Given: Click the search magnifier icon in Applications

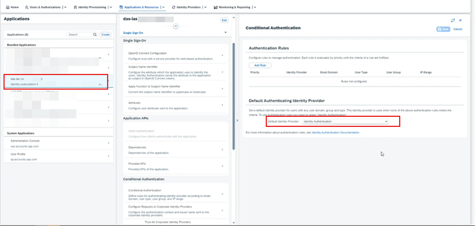Looking at the screenshot, I should pos(95,34).
